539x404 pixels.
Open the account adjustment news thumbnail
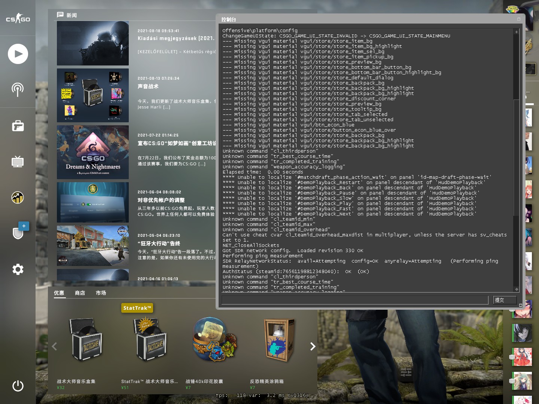(x=93, y=202)
